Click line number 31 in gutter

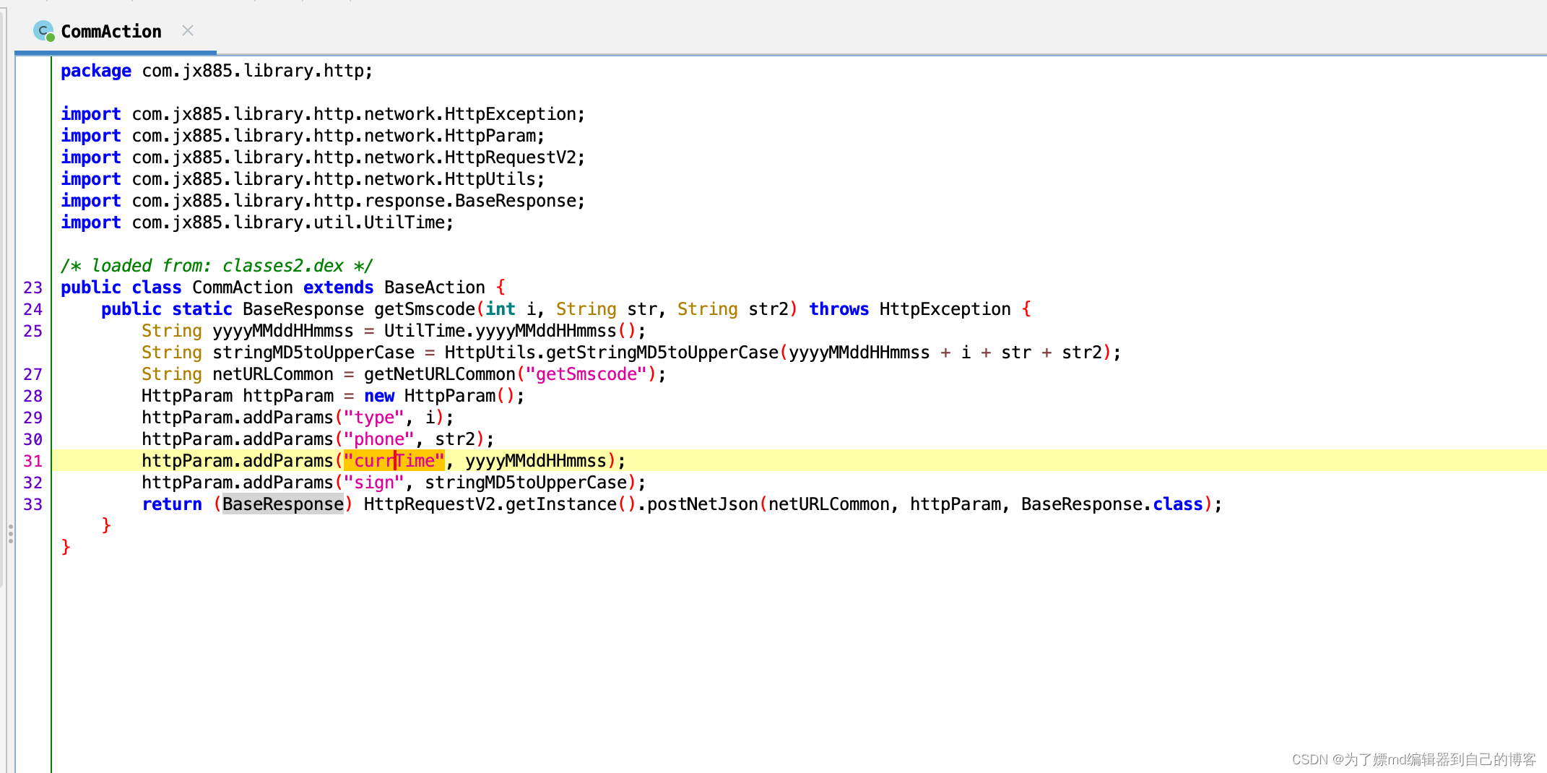click(33, 461)
